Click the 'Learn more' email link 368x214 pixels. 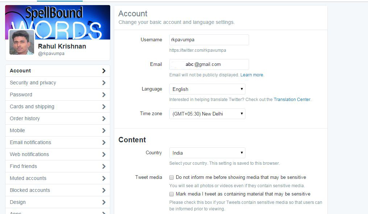click(x=252, y=75)
